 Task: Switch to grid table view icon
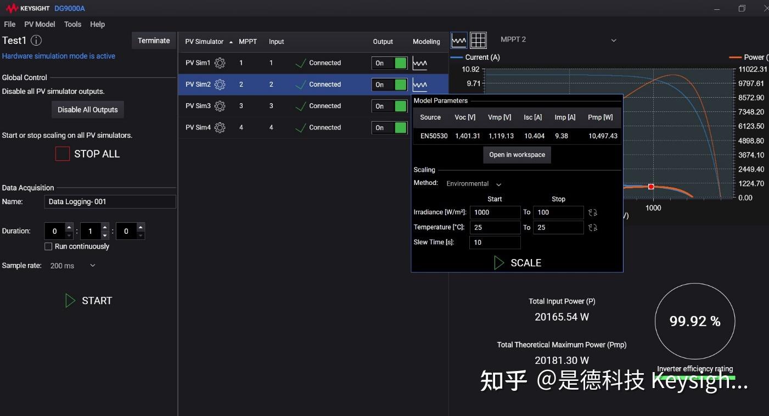pos(479,40)
